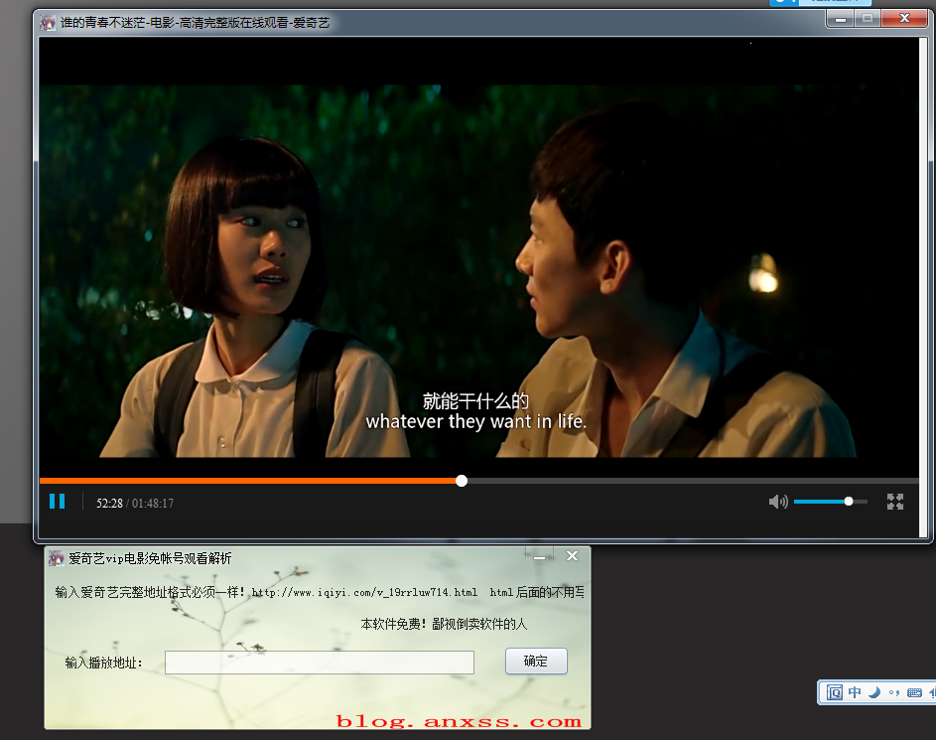Click the 确定 confirm button
The height and width of the screenshot is (740, 936).
pyautogui.click(x=536, y=662)
